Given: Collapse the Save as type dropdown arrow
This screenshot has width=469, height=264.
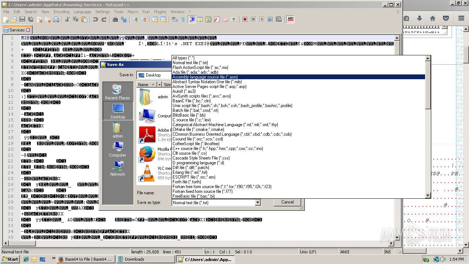Looking at the screenshot, I should 258,202.
